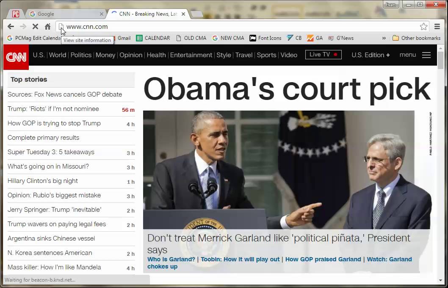Open Chrome hamburger menu
Viewport: 448px width, 288px height.
437,27
